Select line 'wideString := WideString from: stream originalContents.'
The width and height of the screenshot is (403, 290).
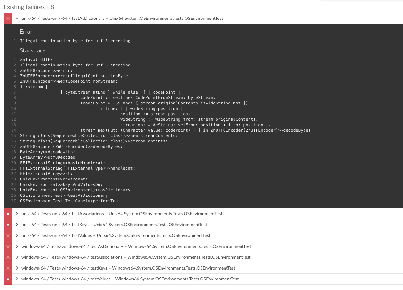coord(189,119)
